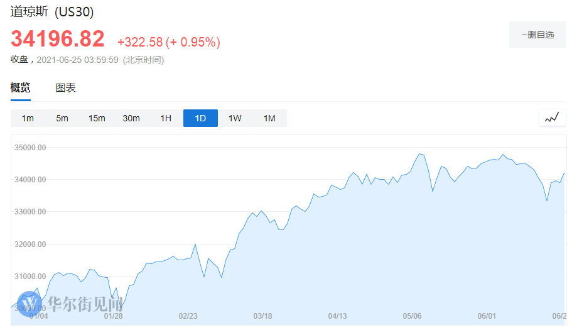
Task: Select the 1H interval
Action: coord(166,118)
